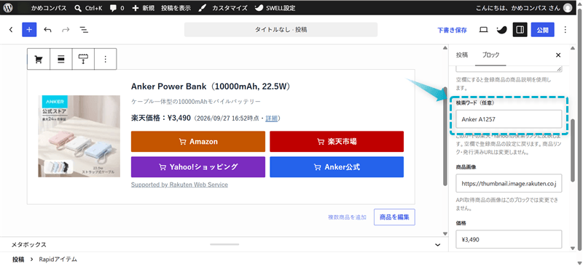The height and width of the screenshot is (266, 583).
Task: Click the blue Anker公式 button
Action: [x=337, y=167]
